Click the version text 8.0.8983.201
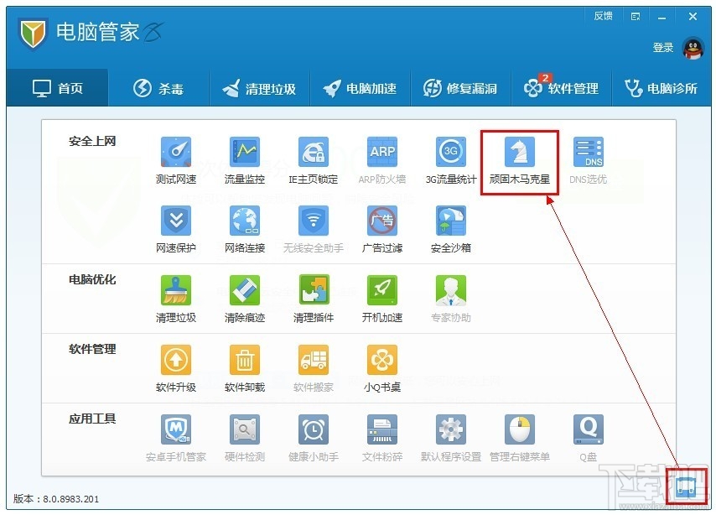The image size is (716, 515). tap(70, 499)
